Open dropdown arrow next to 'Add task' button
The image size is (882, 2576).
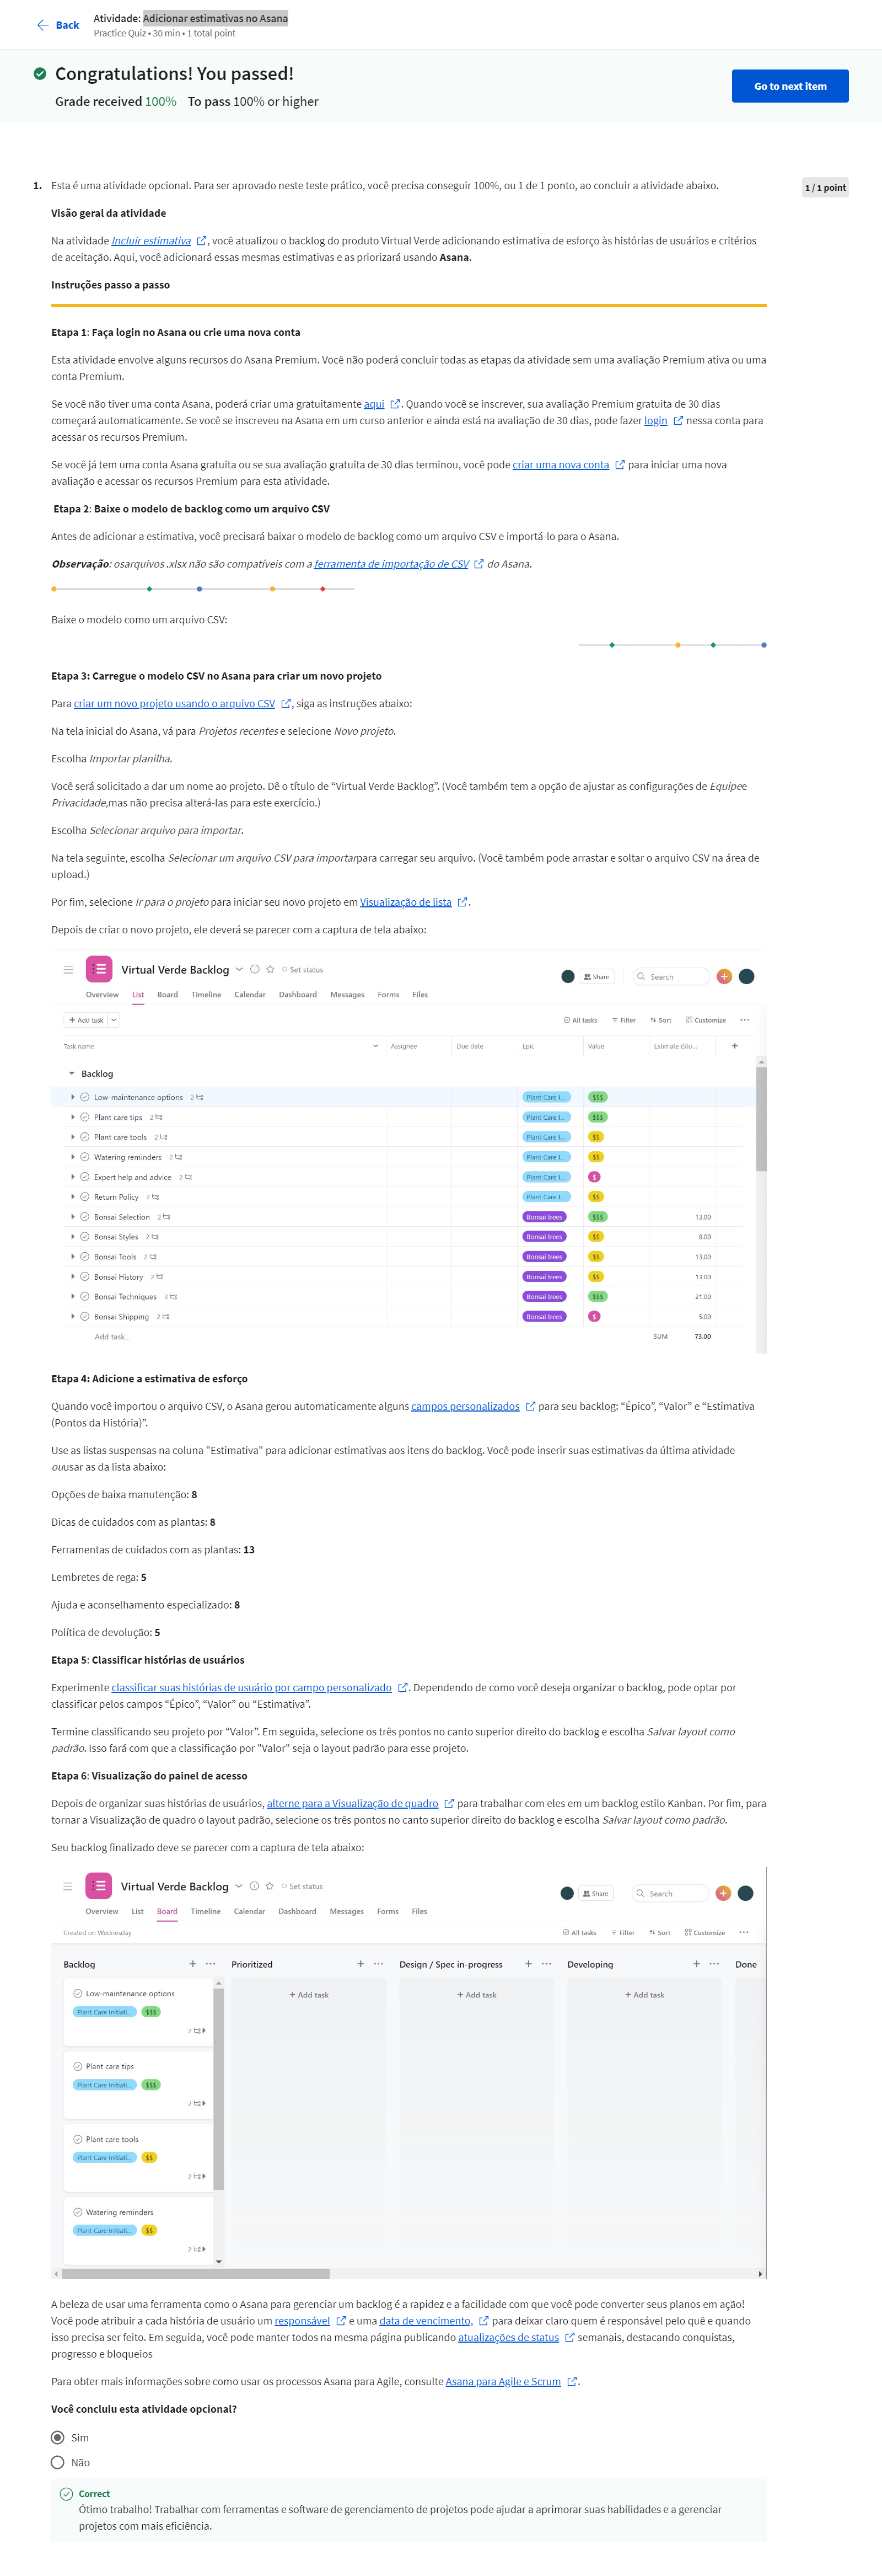(114, 1020)
